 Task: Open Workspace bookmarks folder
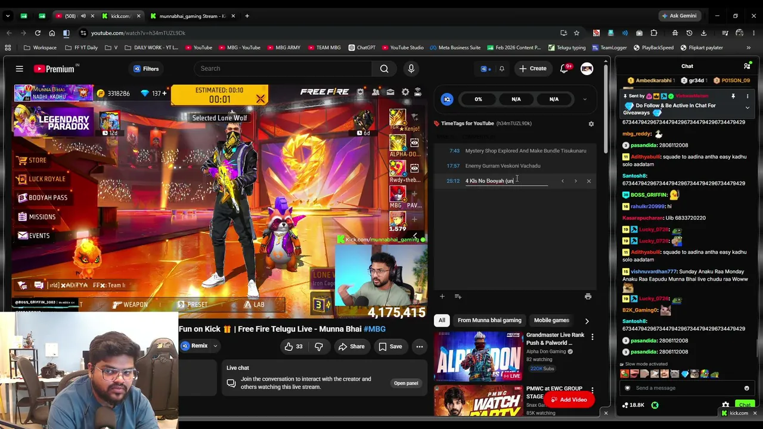pos(40,48)
